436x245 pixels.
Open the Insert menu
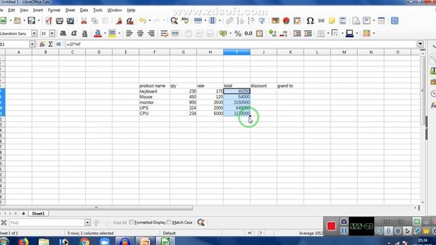click(x=38, y=10)
